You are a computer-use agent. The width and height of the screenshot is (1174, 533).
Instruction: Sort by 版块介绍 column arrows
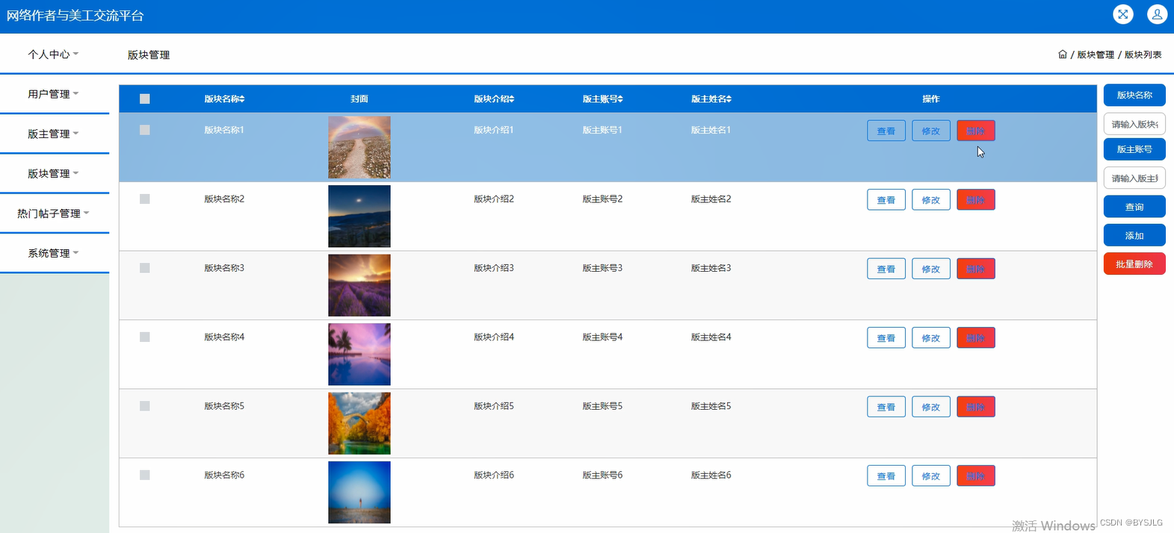(x=512, y=99)
